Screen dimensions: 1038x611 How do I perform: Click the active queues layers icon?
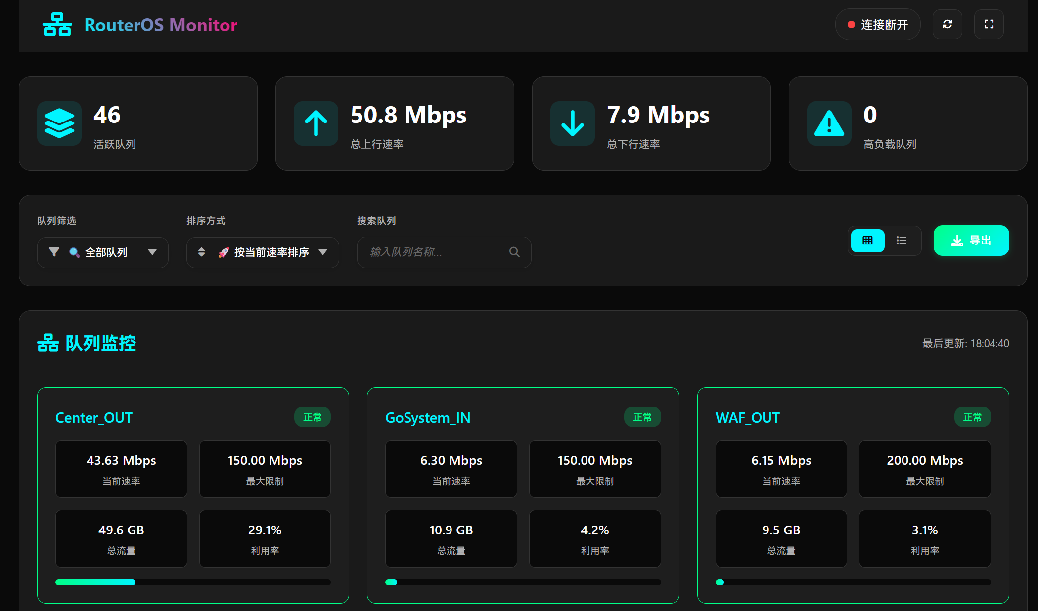59,123
